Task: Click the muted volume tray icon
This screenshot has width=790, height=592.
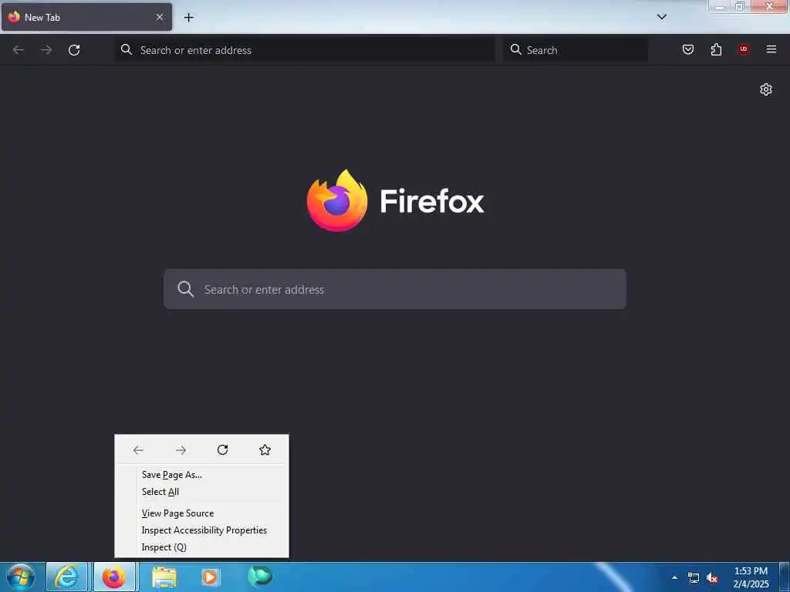Action: point(712,578)
